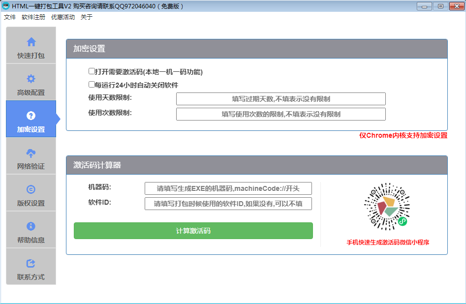Image resolution: width=466 pixels, height=304 pixels.
Task: Open the cloud upload 网络验证 icon
Action: pyautogui.click(x=31, y=152)
